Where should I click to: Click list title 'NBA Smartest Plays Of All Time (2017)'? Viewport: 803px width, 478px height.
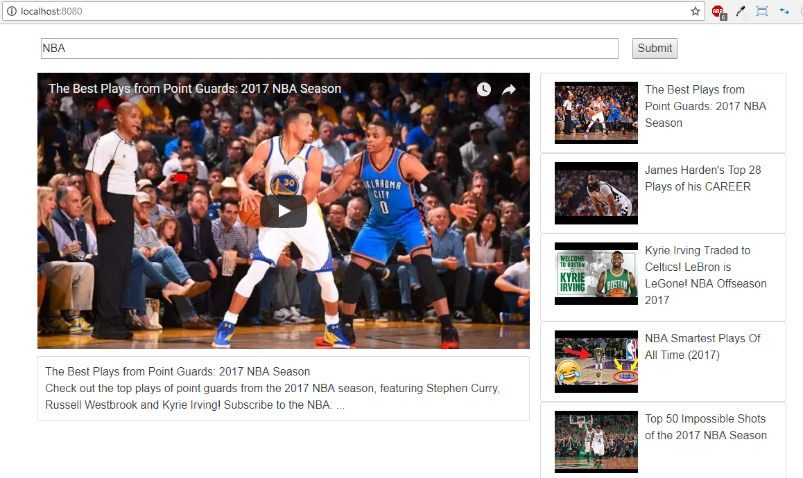(x=702, y=346)
